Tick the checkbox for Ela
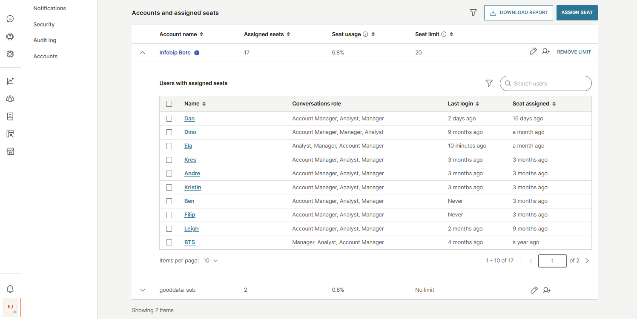Viewport: 637px width, 319px height. 169,146
